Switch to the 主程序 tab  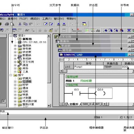74,104
